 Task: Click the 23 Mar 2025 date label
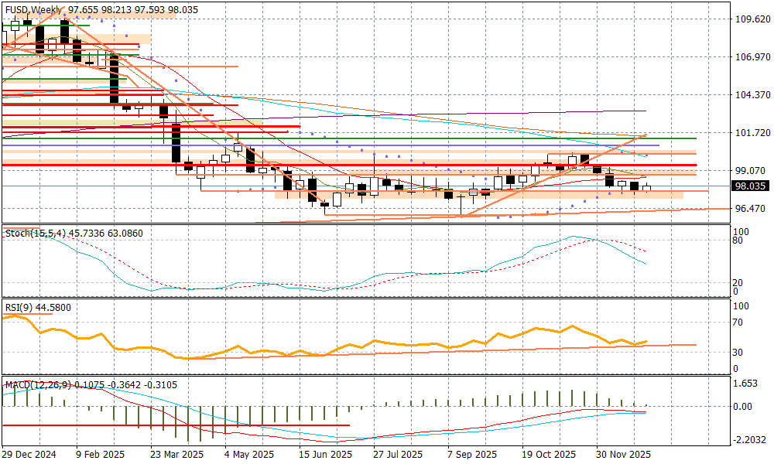pos(178,455)
